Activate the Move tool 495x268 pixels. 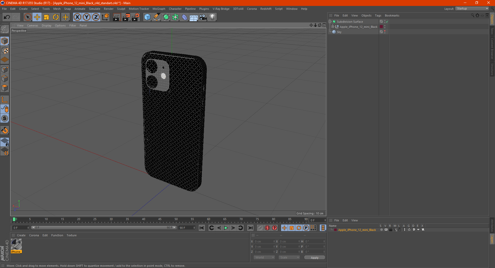tap(37, 17)
